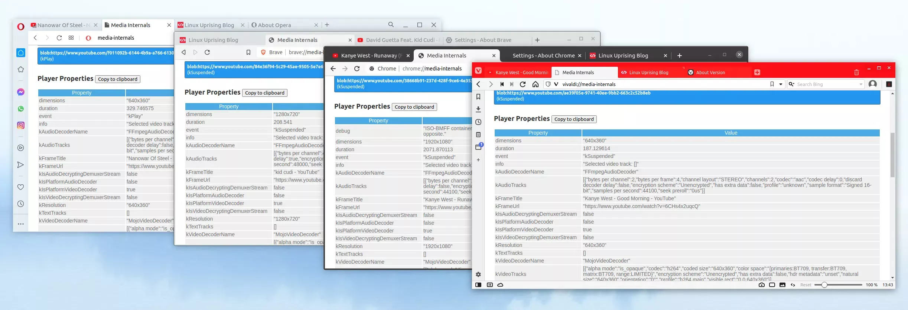Click Brave shields lion icon

(x=263, y=52)
